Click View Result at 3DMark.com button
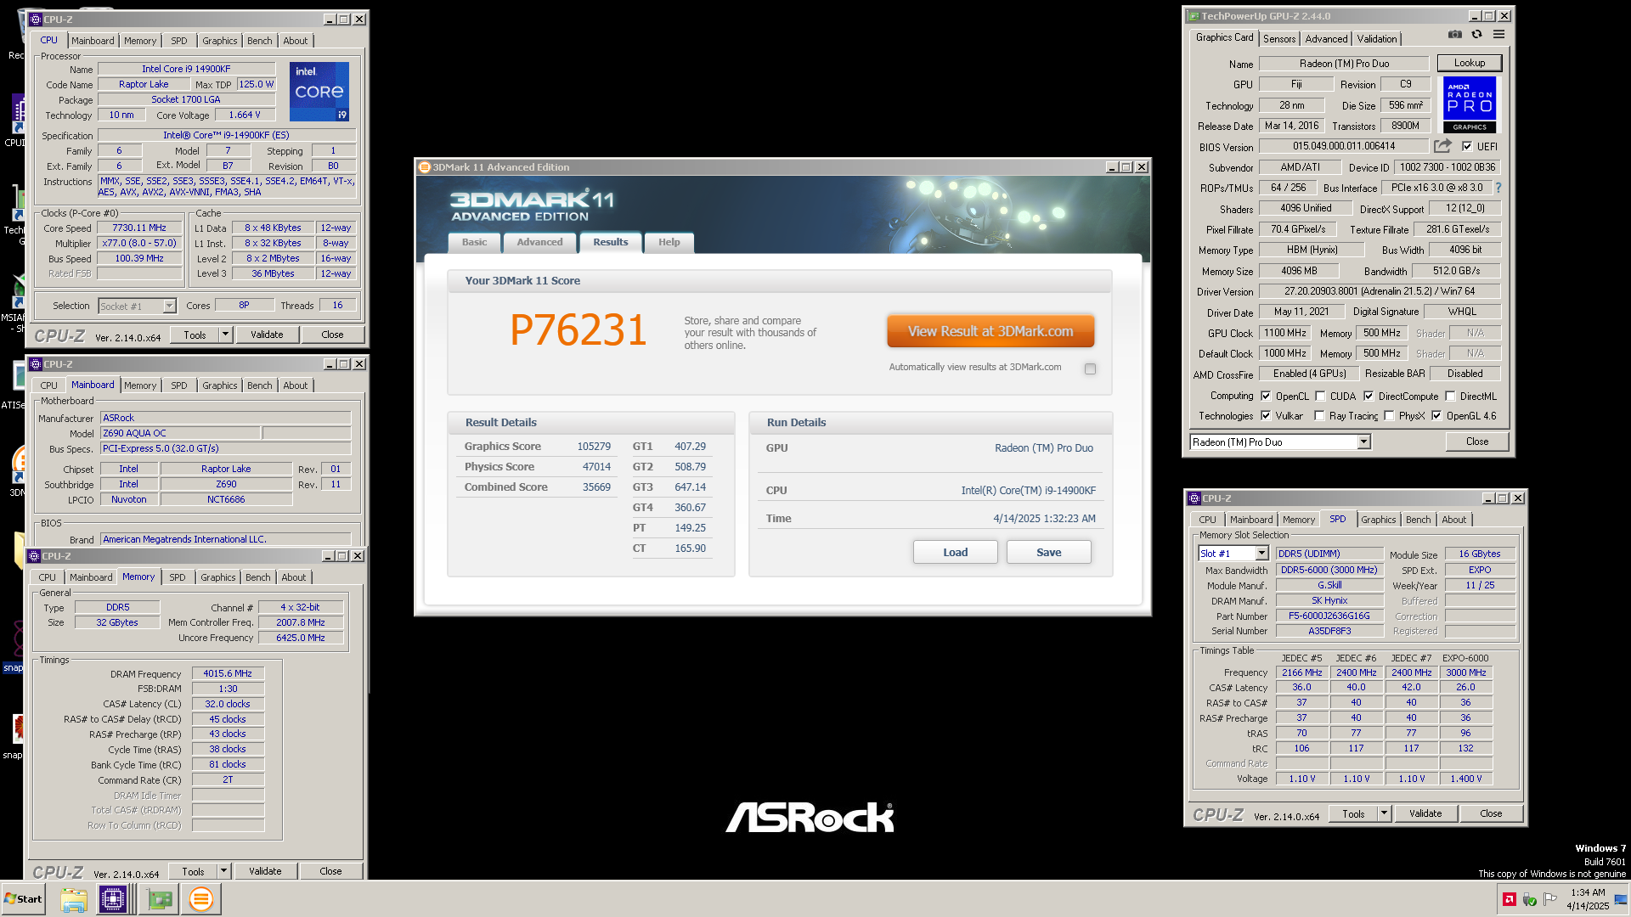1631x917 pixels. click(990, 331)
